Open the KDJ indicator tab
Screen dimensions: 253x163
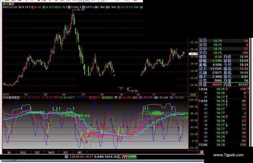click(37, 152)
